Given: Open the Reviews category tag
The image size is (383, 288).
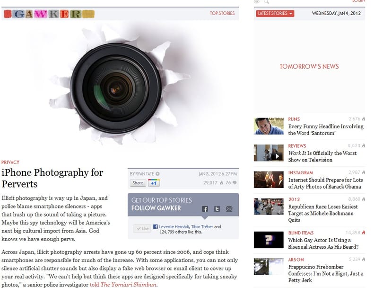Looking at the screenshot, I should click(x=297, y=146).
